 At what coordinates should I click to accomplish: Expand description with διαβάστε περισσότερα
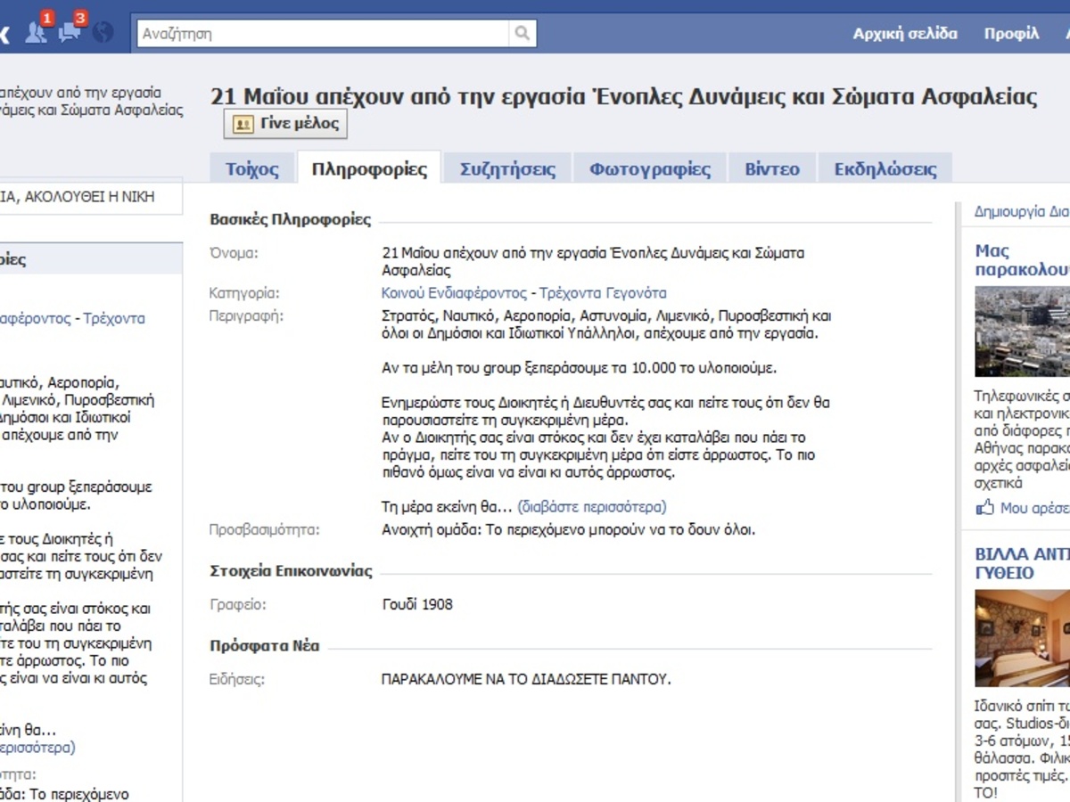(x=592, y=507)
